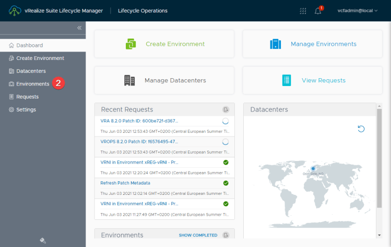The height and width of the screenshot is (247, 391).
Task: Click the pin icon at sidebar bottom
Action: (x=43, y=240)
